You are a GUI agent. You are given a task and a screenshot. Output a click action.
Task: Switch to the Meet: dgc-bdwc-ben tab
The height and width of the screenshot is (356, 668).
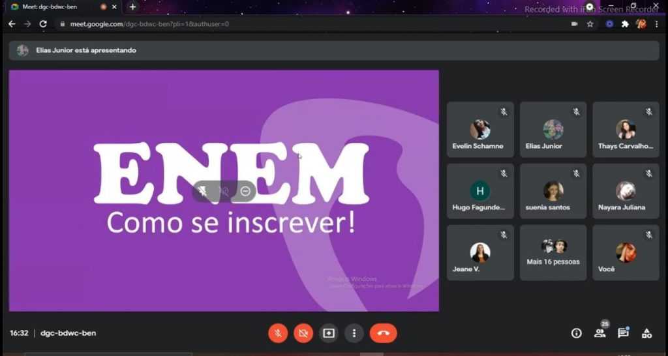coord(55,7)
